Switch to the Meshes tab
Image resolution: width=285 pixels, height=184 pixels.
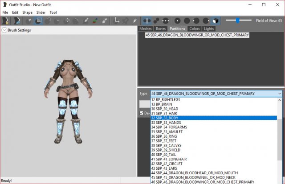click(x=146, y=29)
